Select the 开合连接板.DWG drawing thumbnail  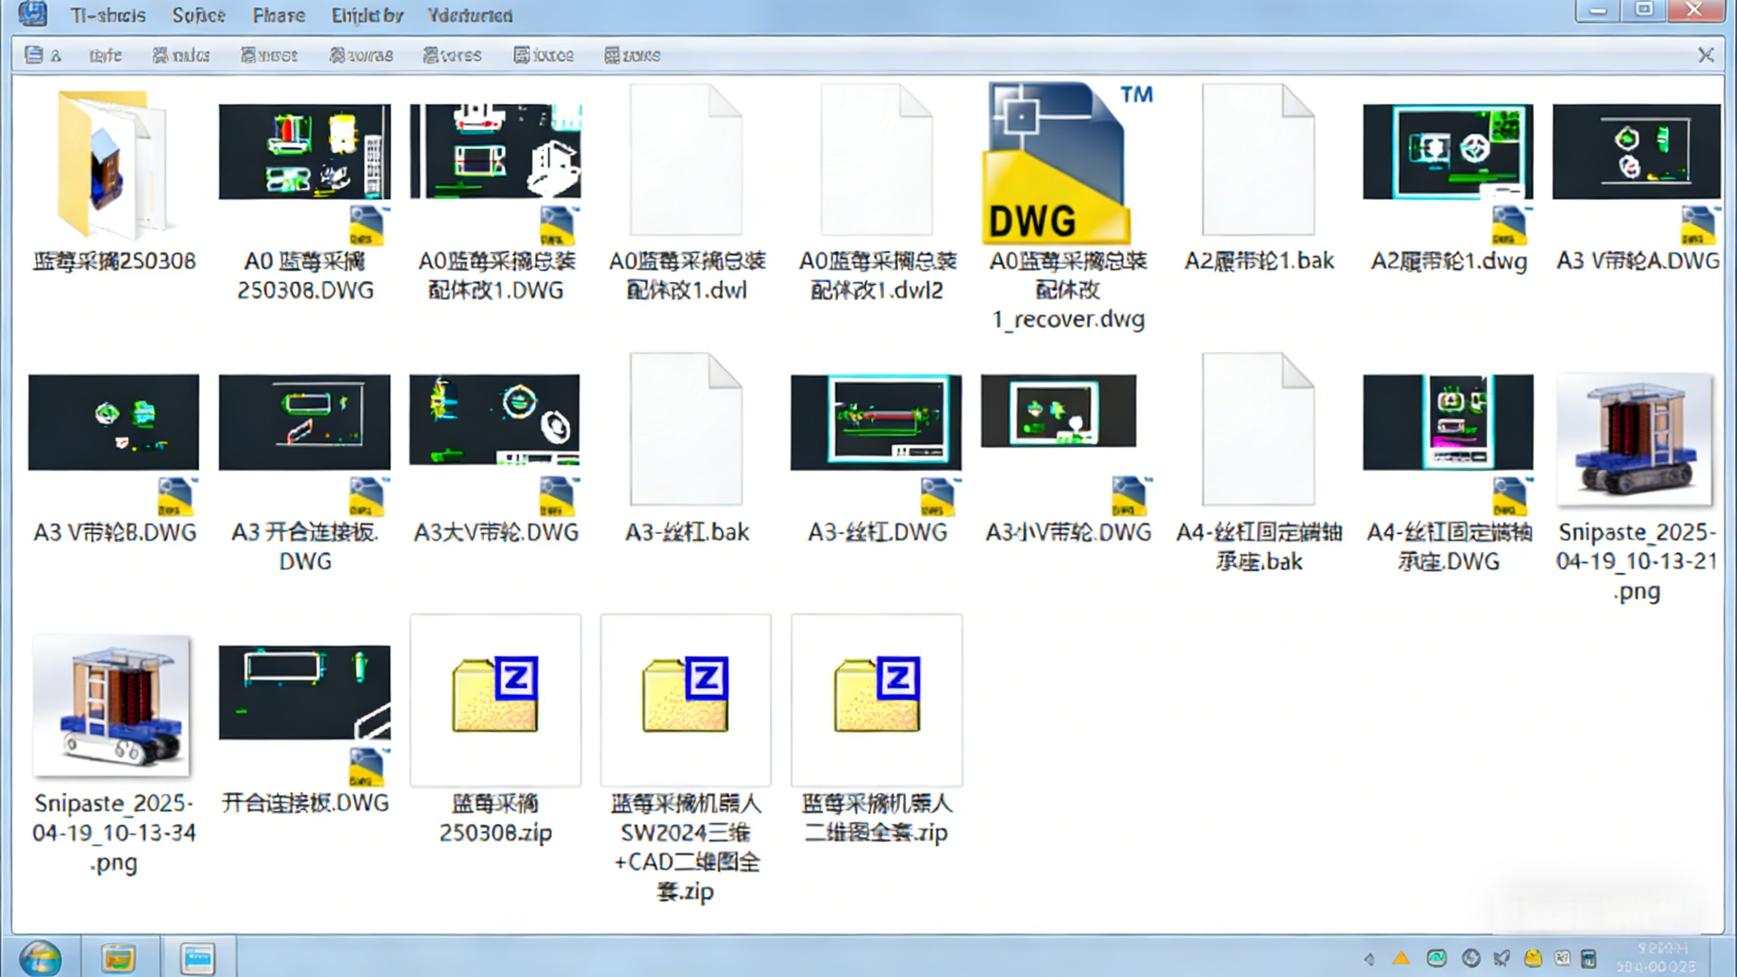(304, 692)
